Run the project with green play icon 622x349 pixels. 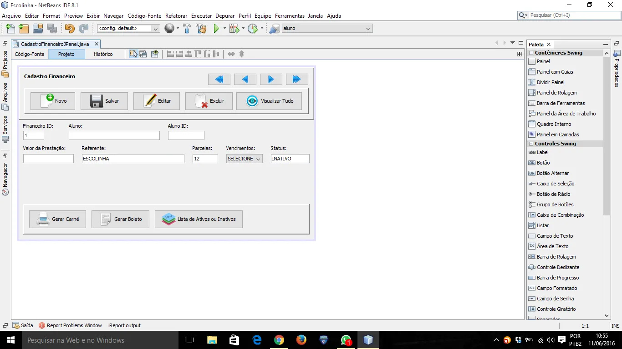point(217,29)
